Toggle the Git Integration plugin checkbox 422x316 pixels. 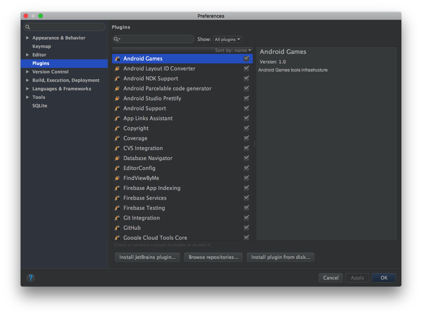pyautogui.click(x=247, y=218)
